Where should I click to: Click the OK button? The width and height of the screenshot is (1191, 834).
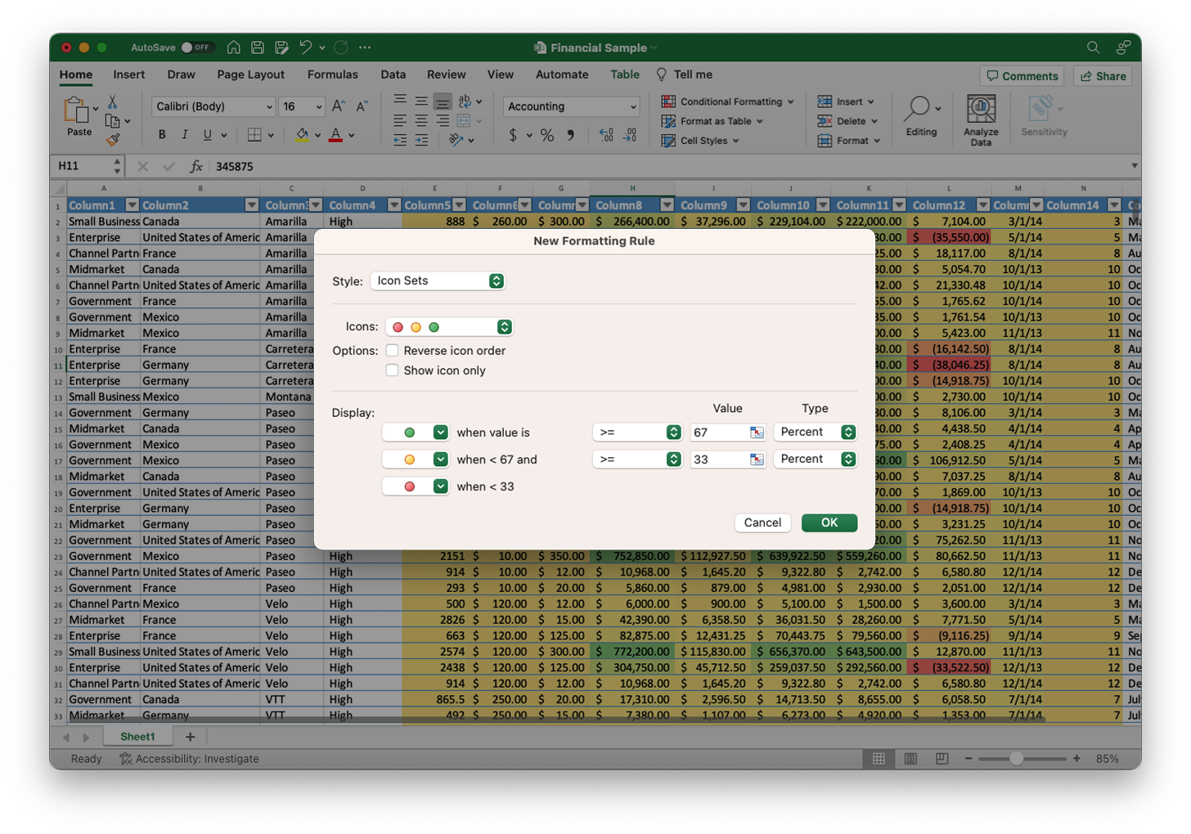829,522
